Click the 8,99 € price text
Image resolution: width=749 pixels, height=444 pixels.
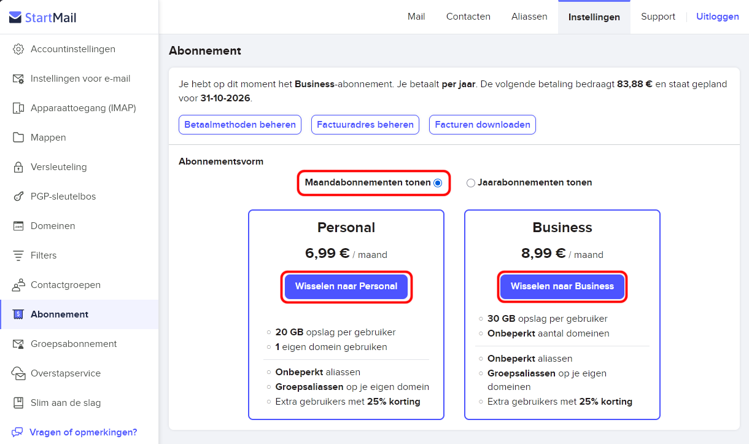(x=543, y=254)
